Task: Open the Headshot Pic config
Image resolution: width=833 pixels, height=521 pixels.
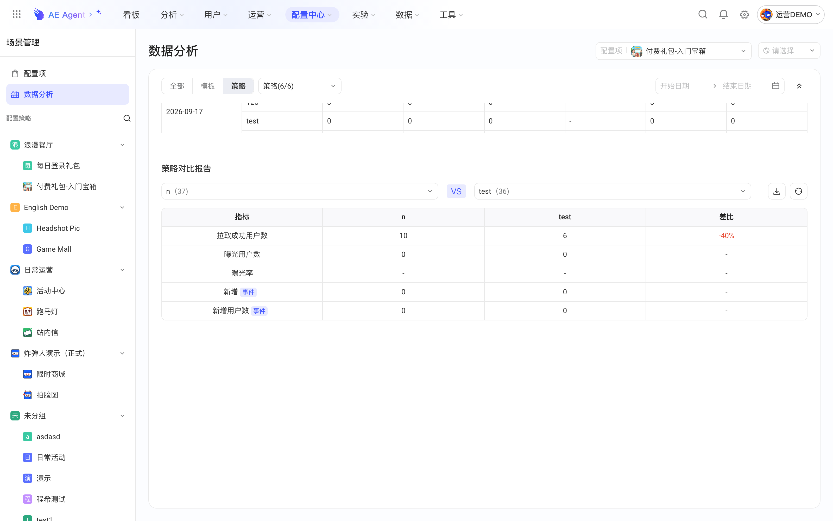Action: tap(67, 228)
